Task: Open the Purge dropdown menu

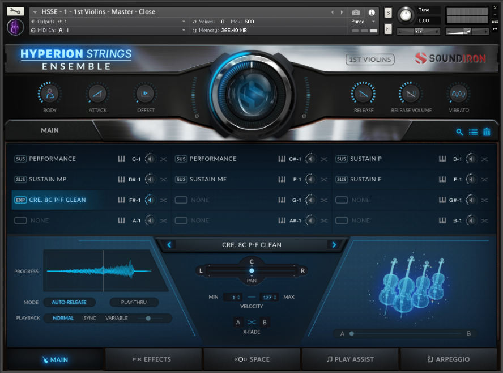Action: click(x=363, y=22)
